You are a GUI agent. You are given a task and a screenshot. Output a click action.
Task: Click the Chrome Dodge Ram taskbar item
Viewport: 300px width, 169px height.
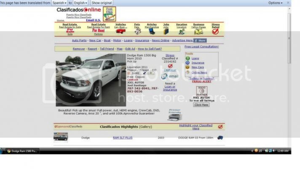click(x=22, y=151)
